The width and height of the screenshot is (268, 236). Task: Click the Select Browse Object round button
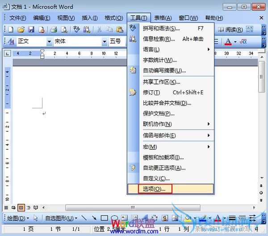tap(261, 193)
